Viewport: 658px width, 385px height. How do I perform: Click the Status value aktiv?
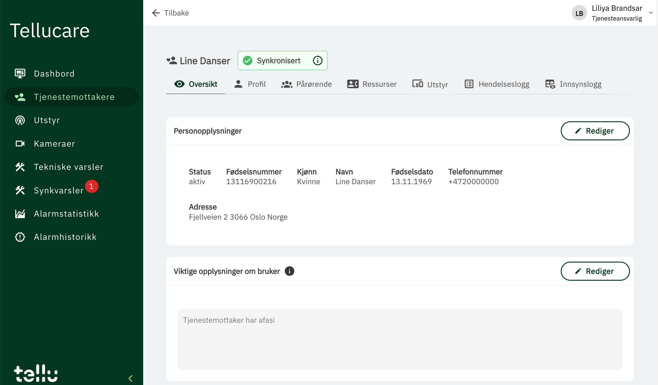(x=197, y=181)
